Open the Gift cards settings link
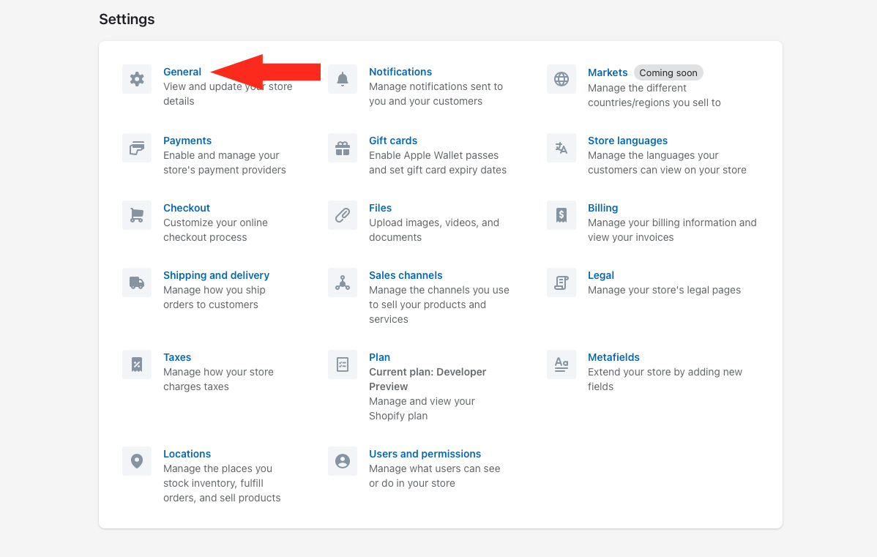877x557 pixels. [393, 141]
